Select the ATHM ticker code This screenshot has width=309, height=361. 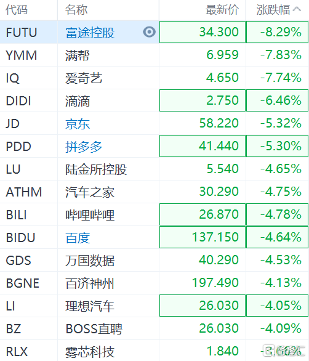(24, 192)
